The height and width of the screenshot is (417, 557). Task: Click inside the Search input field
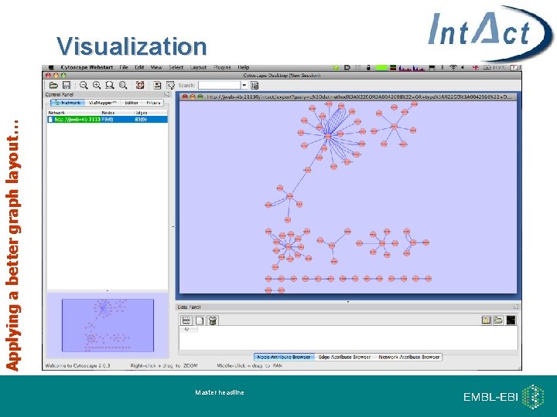click(x=220, y=85)
